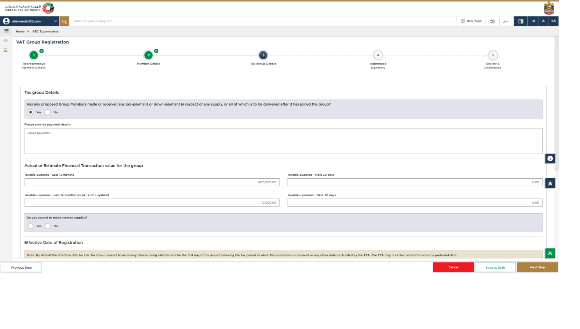Focus the 'What are you looking for?' search box
The image size is (580, 329).
[263, 21]
